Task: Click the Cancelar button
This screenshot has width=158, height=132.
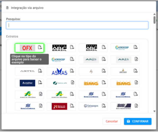Action: pyautogui.click(x=112, y=121)
